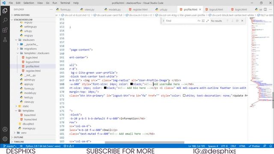Expand the venv folder
The image size is (274, 154).
[x=24, y=133]
